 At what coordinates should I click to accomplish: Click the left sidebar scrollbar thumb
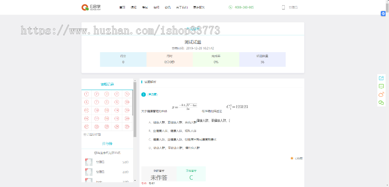click(x=135, y=109)
